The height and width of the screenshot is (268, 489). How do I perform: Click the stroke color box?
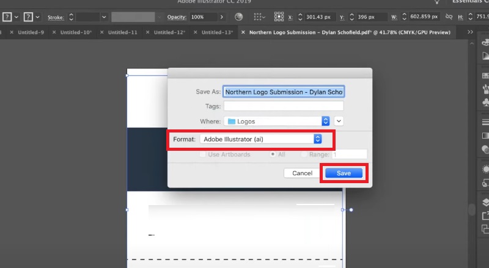[x=28, y=17]
